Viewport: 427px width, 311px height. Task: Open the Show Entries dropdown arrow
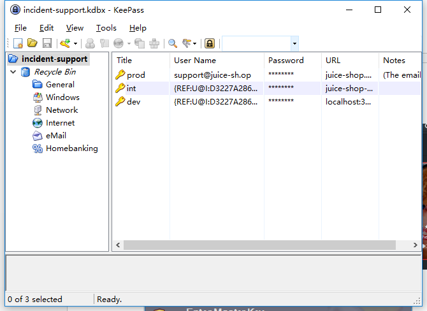tap(194, 43)
